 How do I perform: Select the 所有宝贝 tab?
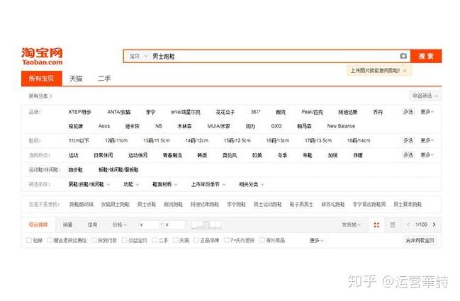coord(41,78)
